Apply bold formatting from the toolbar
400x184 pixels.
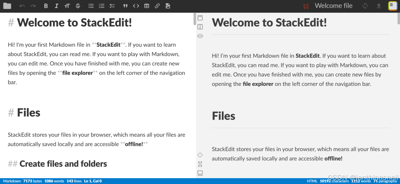point(46,6)
